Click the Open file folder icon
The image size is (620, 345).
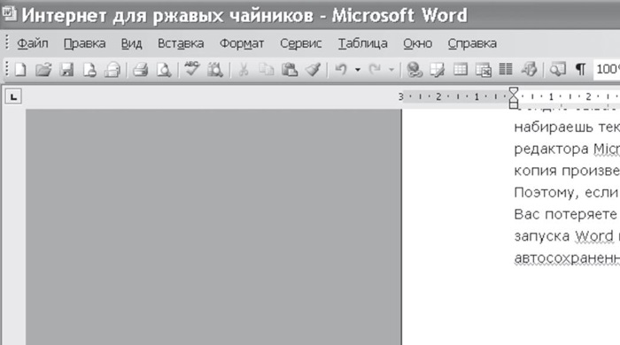43,70
